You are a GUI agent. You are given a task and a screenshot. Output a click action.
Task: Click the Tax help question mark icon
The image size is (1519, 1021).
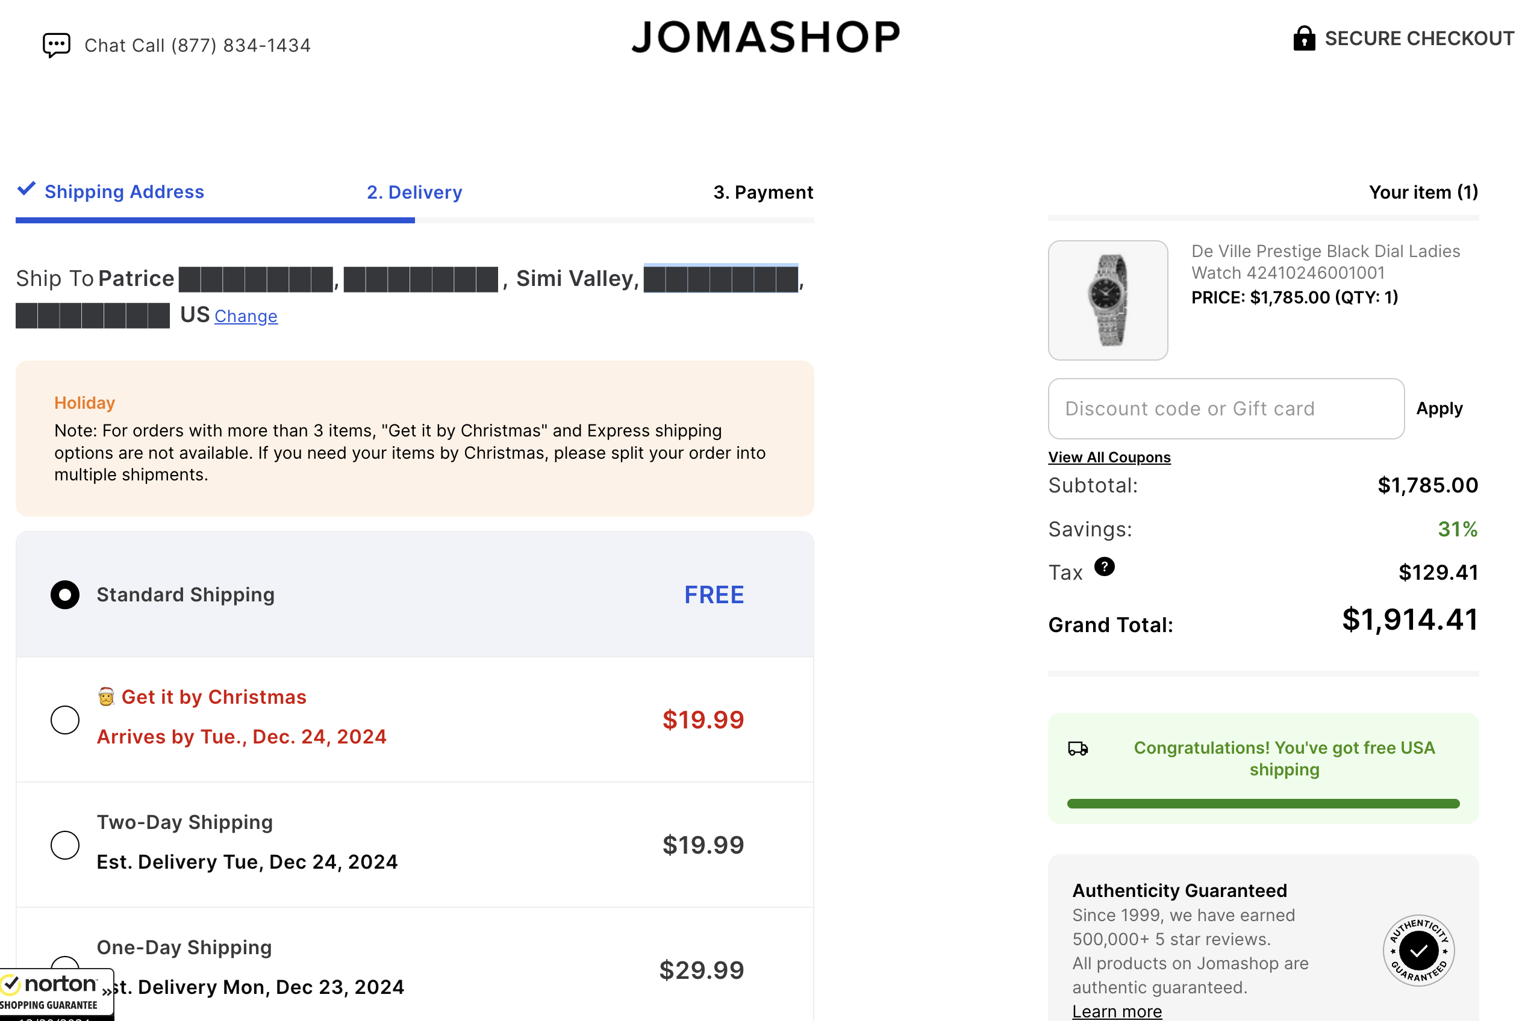(x=1104, y=567)
